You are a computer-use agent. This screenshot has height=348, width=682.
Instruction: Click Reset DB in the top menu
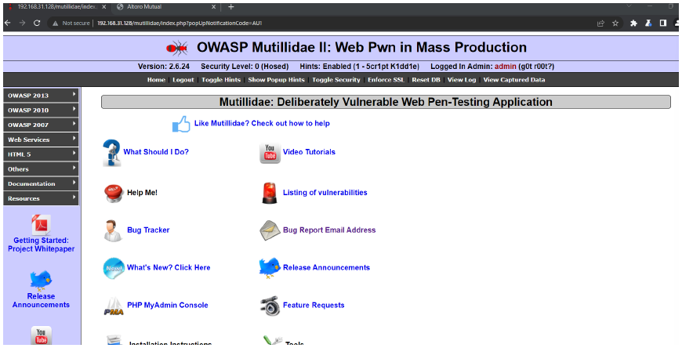click(426, 80)
